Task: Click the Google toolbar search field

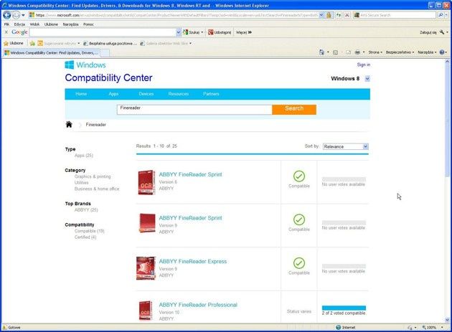Action: tap(103, 32)
